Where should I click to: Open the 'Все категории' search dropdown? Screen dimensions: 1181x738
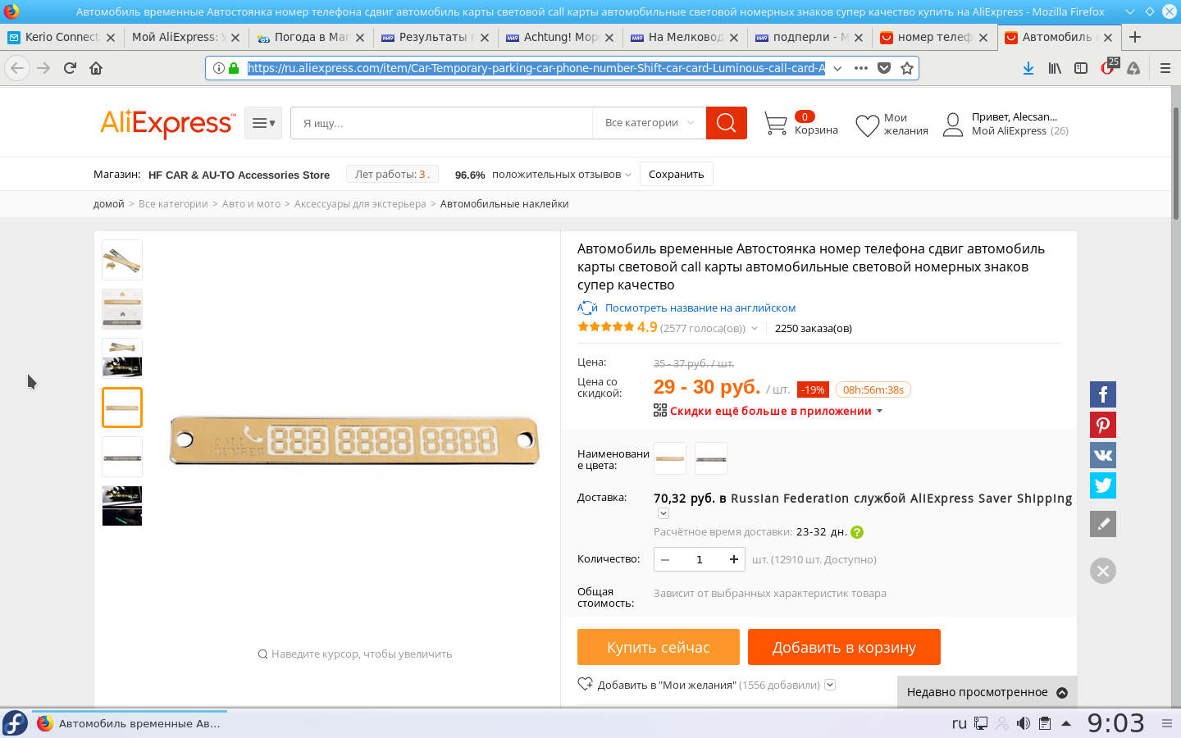[x=649, y=123]
